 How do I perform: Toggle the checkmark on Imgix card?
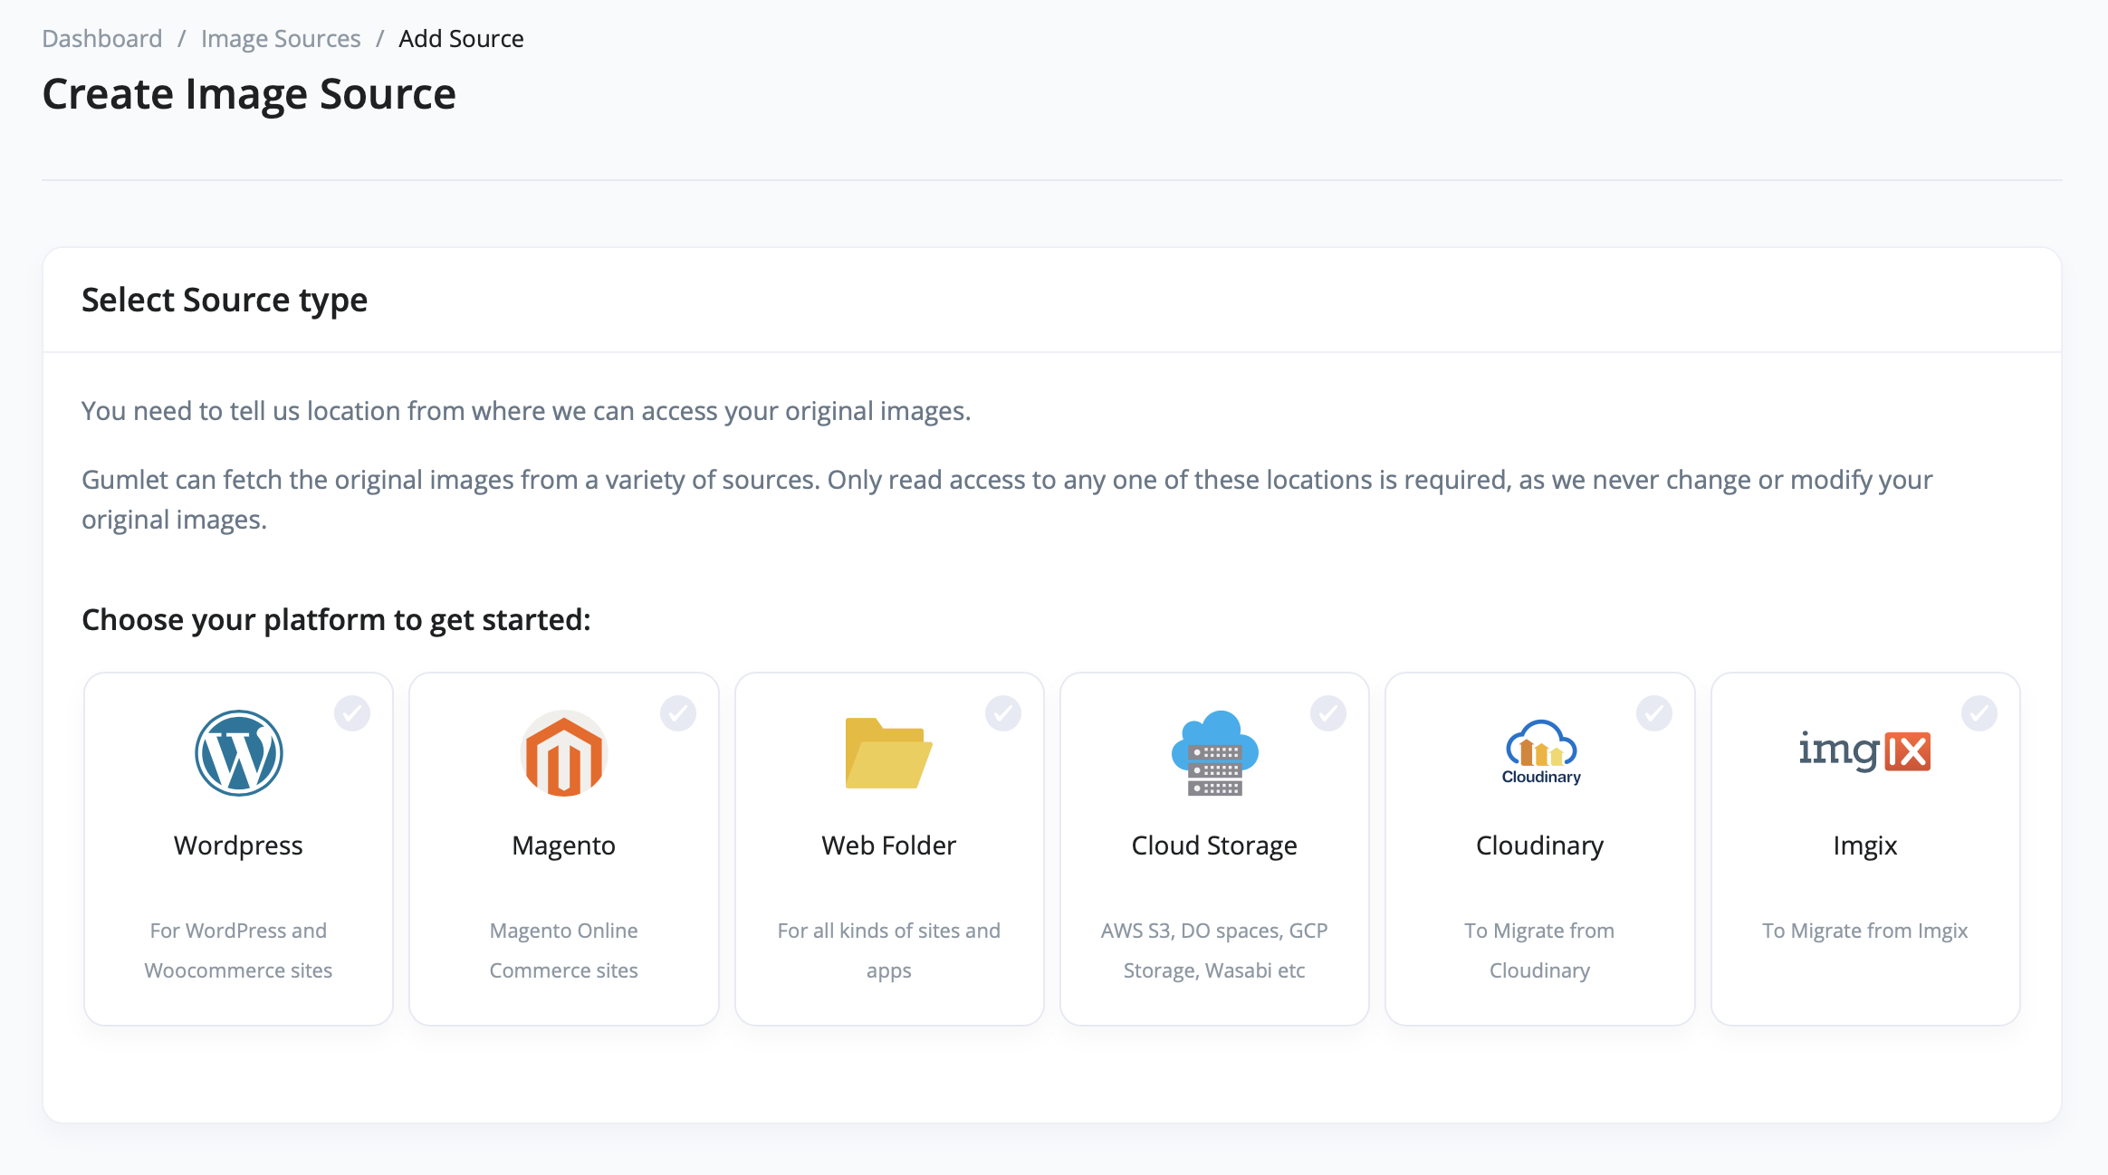(1979, 713)
